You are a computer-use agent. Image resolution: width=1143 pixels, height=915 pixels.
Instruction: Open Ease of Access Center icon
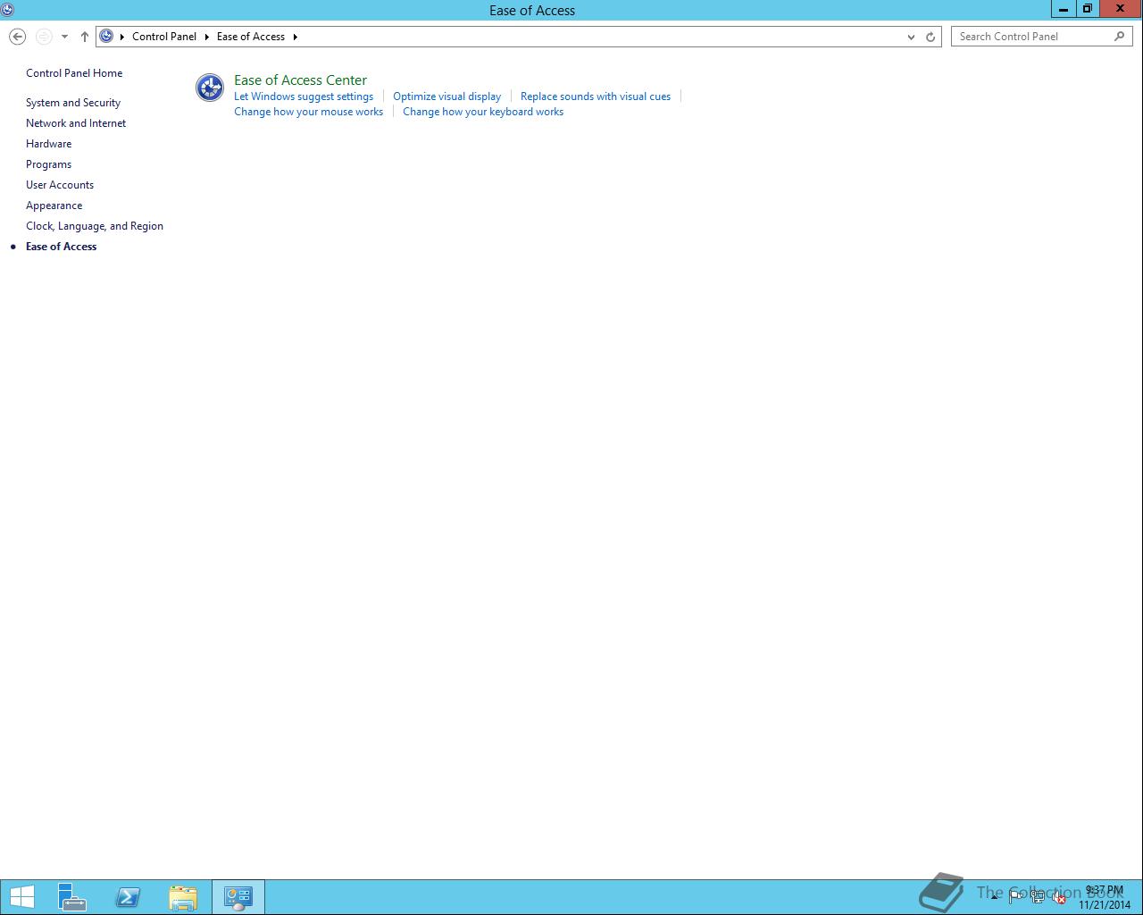click(x=210, y=88)
